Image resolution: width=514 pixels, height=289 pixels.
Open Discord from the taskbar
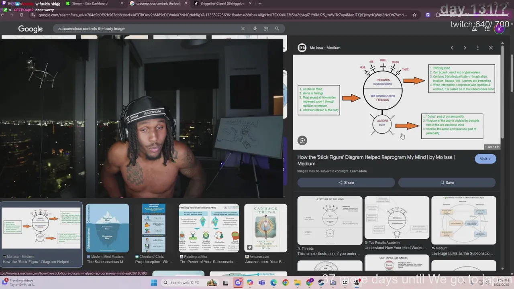pos(238,283)
